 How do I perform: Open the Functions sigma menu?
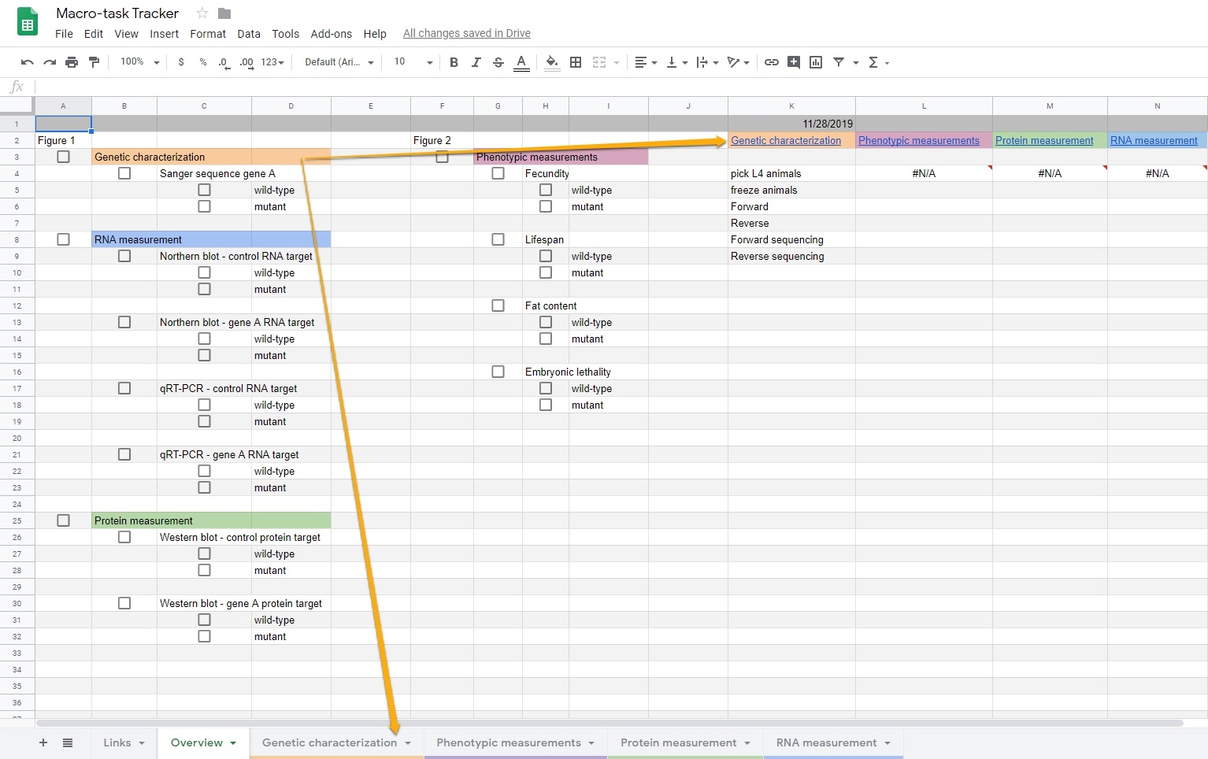(x=878, y=62)
